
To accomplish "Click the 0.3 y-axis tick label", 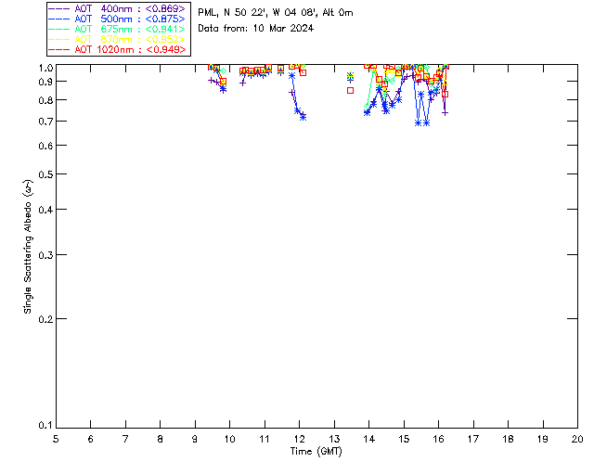I will point(45,255).
